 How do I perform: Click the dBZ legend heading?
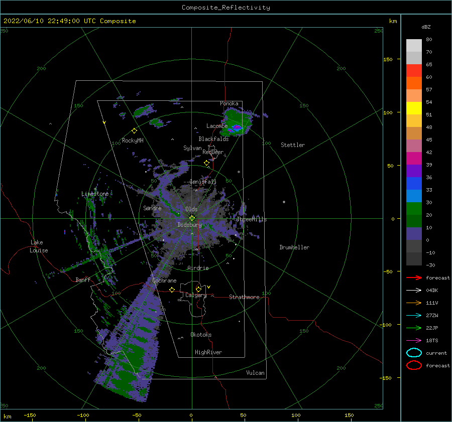(x=426, y=27)
